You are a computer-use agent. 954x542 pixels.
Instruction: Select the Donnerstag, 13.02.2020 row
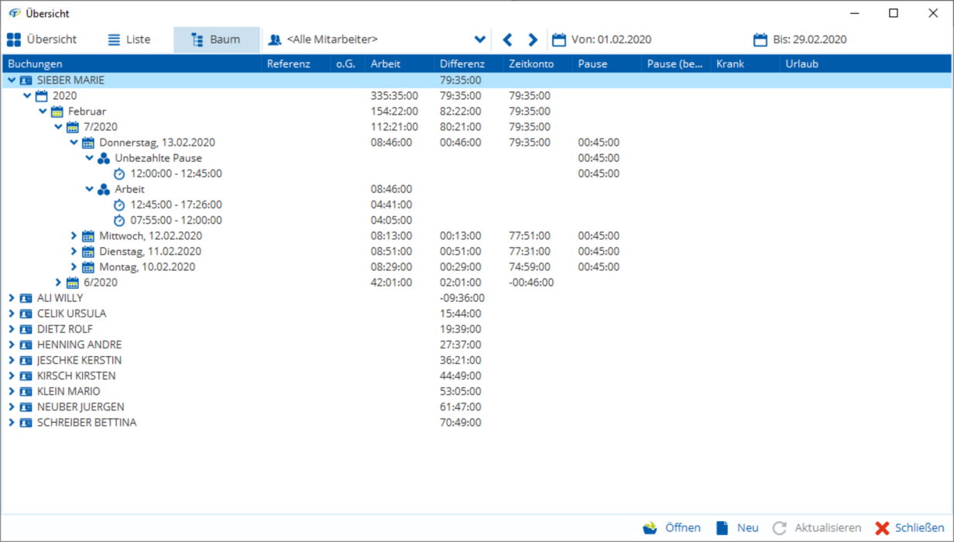(156, 142)
